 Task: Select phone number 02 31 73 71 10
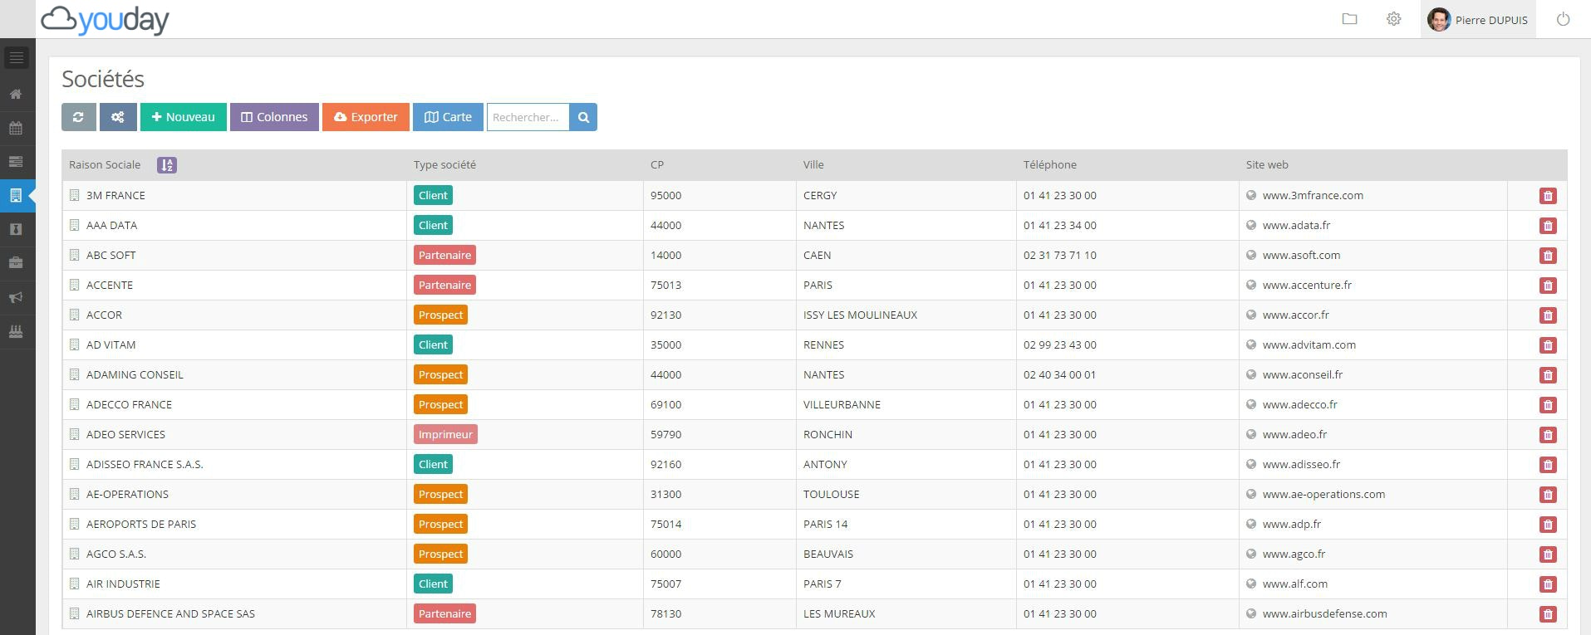pos(1060,256)
